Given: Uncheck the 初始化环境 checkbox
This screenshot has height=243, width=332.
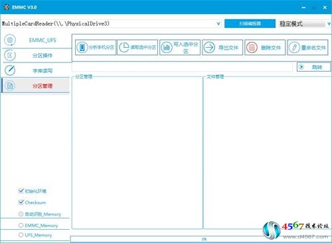Looking at the screenshot, I should [x=21, y=191].
